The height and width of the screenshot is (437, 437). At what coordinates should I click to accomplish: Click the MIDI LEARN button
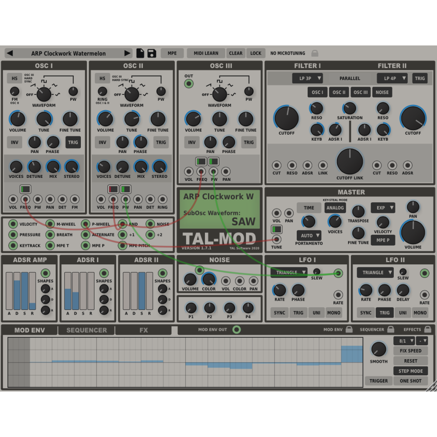coord(206,53)
